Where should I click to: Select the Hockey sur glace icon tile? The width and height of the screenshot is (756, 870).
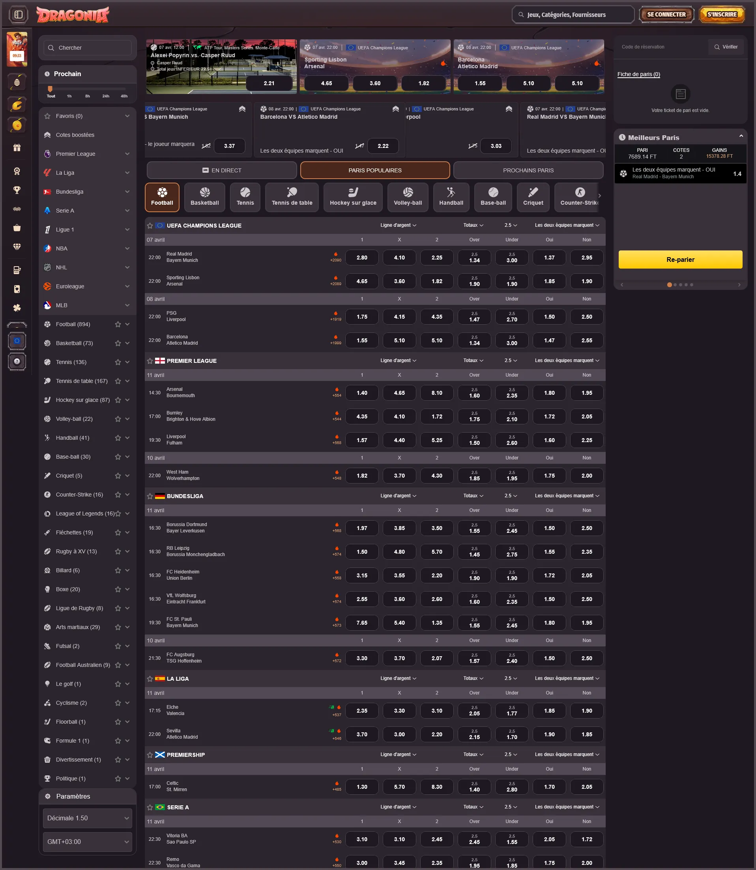(x=353, y=197)
